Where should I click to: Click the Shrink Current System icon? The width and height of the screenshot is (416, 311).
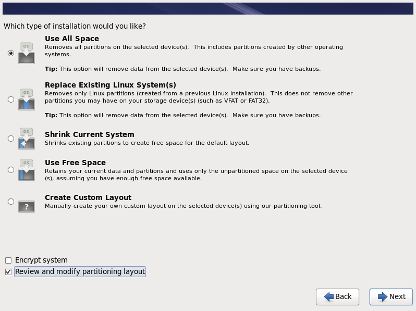[x=27, y=139]
